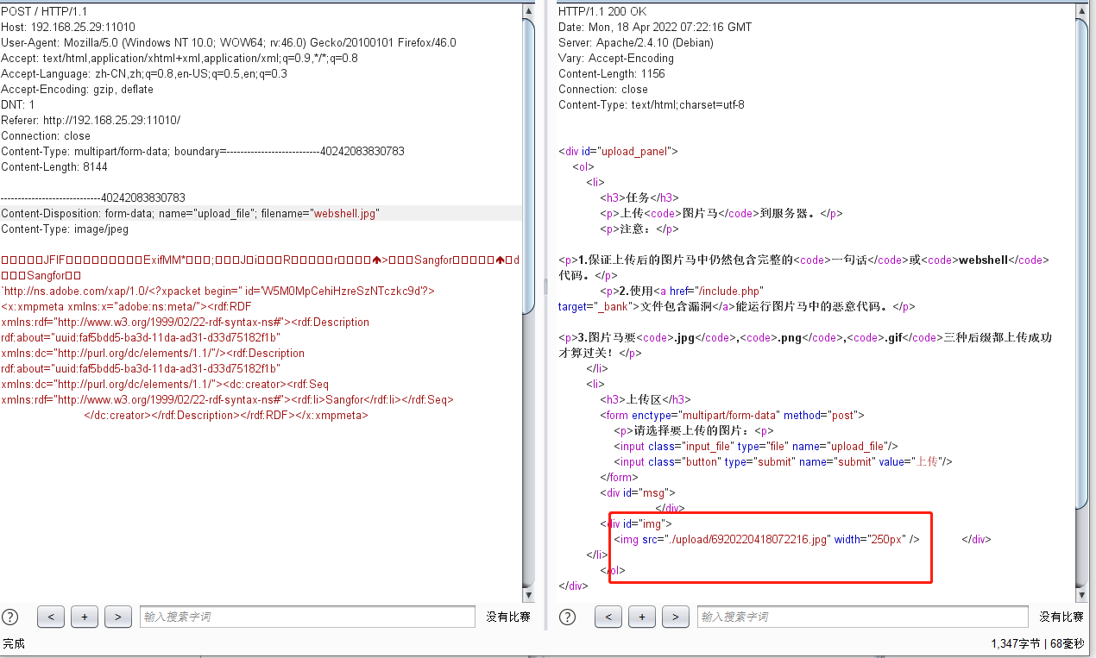Click the Date Mon, 18 Apr 2022 header
Viewport: 1096px width, 658px height.
tap(655, 27)
